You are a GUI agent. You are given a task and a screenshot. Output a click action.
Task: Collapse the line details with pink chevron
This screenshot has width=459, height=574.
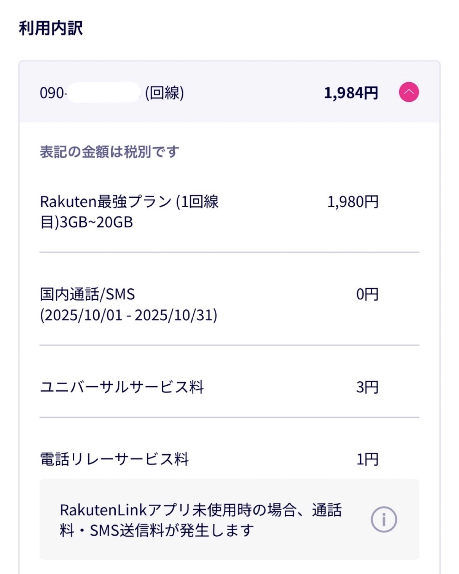pyautogui.click(x=409, y=92)
